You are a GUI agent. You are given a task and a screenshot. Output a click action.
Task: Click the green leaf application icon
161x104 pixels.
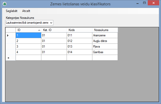click(x=5, y=4)
